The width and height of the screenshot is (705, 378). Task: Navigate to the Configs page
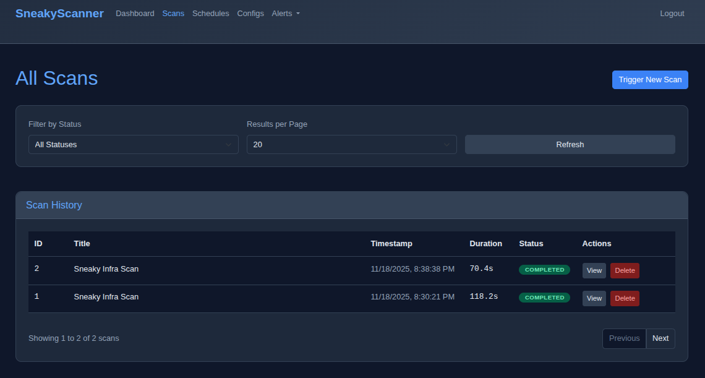(x=250, y=14)
